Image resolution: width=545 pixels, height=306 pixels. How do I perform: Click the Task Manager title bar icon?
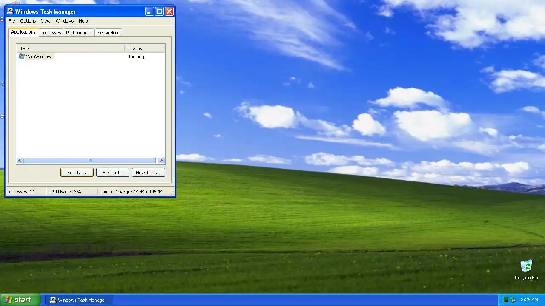pos(10,11)
